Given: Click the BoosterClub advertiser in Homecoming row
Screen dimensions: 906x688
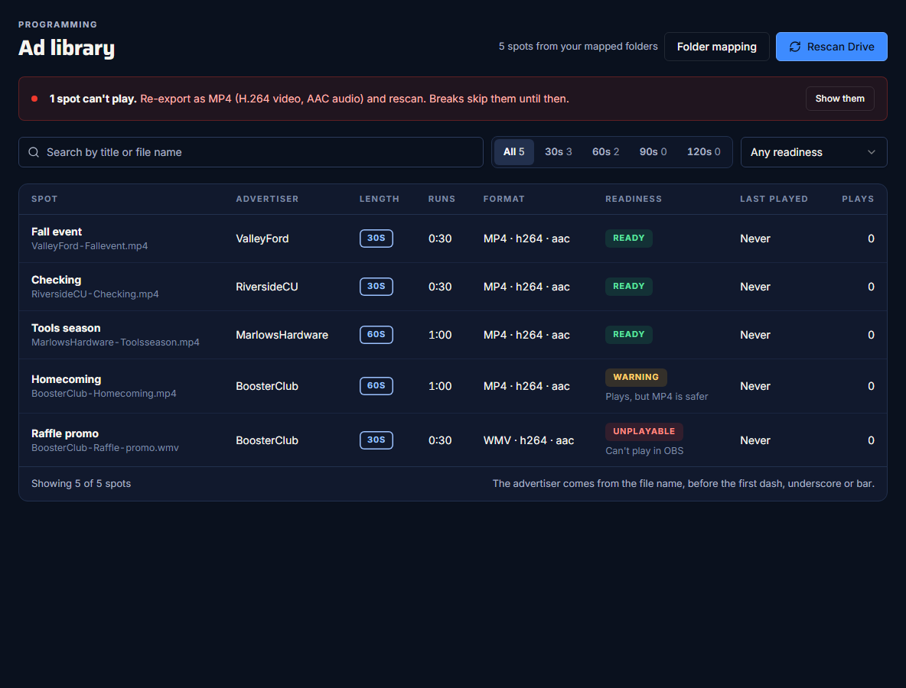Looking at the screenshot, I should (266, 386).
